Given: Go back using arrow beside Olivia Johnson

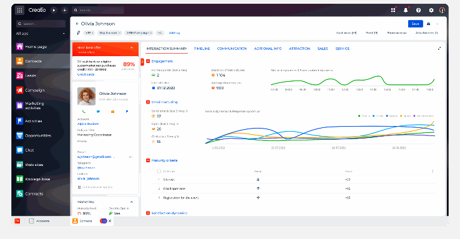Looking at the screenshot, I should [x=77, y=24].
